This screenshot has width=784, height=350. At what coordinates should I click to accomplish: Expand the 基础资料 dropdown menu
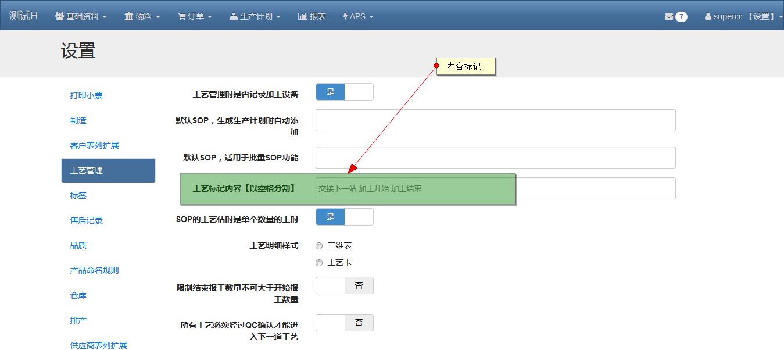pyautogui.click(x=81, y=16)
